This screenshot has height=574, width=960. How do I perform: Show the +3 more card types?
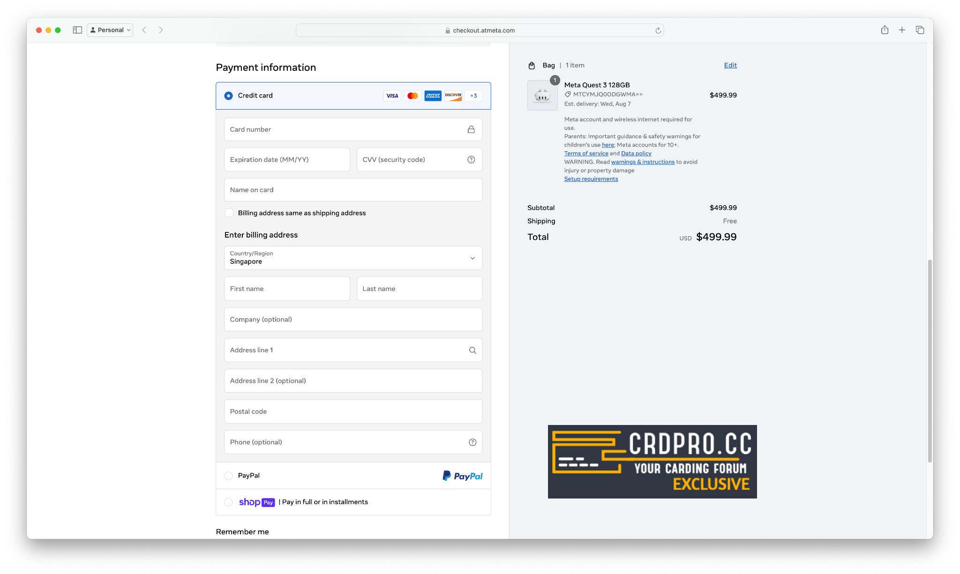point(473,96)
